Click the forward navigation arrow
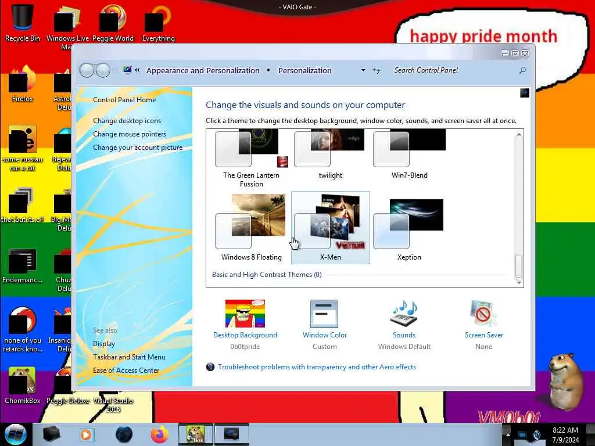This screenshot has height=446, width=595. pos(103,70)
